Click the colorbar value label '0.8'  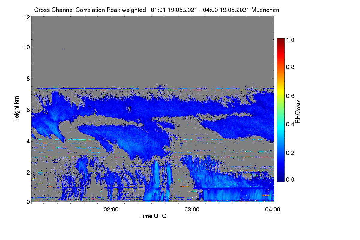click(290, 67)
